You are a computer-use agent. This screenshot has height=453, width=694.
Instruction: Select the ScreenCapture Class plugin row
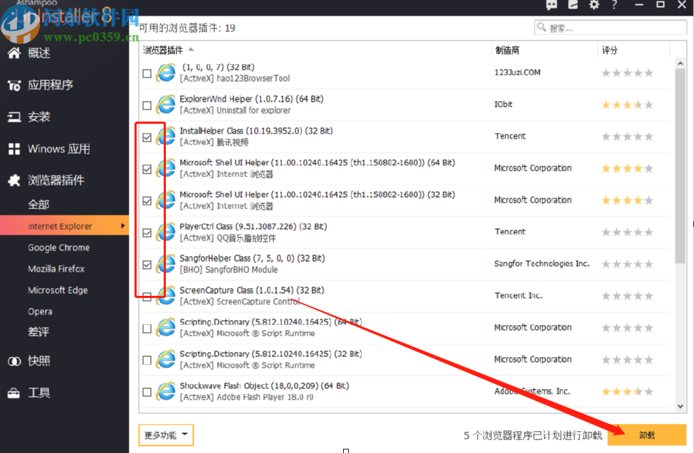[404, 296]
